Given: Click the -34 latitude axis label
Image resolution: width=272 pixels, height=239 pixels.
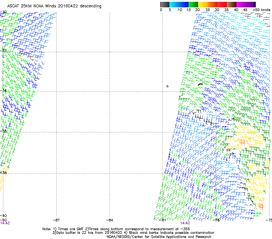Looking at the screenshot, I should click(3, 90).
